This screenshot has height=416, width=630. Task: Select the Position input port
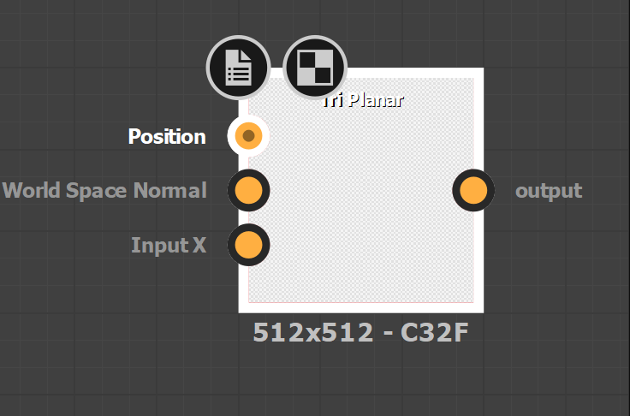click(x=248, y=135)
